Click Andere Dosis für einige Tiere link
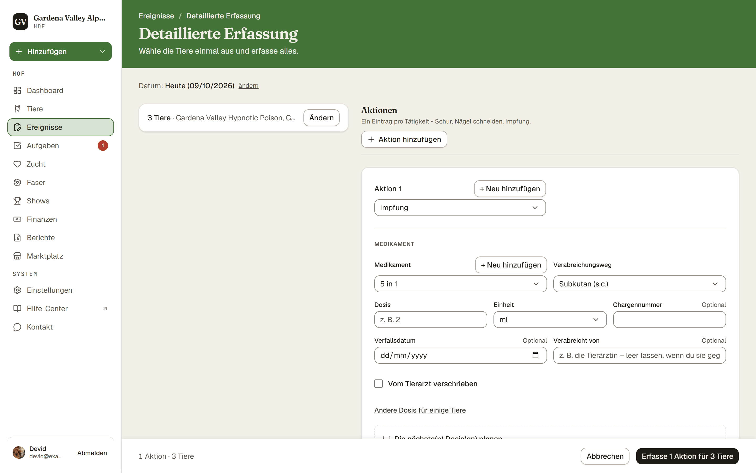 tap(420, 410)
